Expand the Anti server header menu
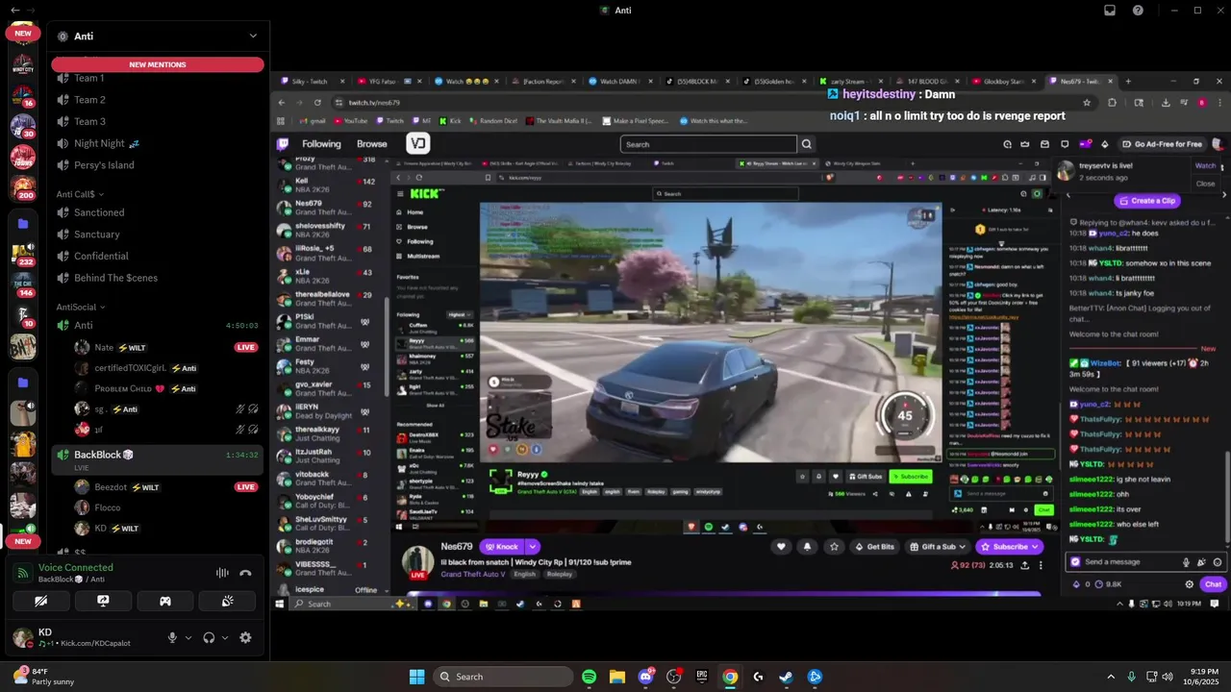This screenshot has height=692, width=1231. coord(253,36)
